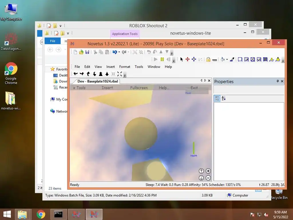Click the Copy icon in Novetus toolbar
The width and height of the screenshot is (293, 220).
click(101, 52)
